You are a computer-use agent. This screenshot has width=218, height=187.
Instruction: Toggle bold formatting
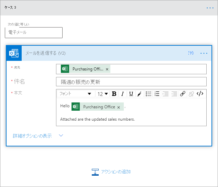click(x=114, y=94)
